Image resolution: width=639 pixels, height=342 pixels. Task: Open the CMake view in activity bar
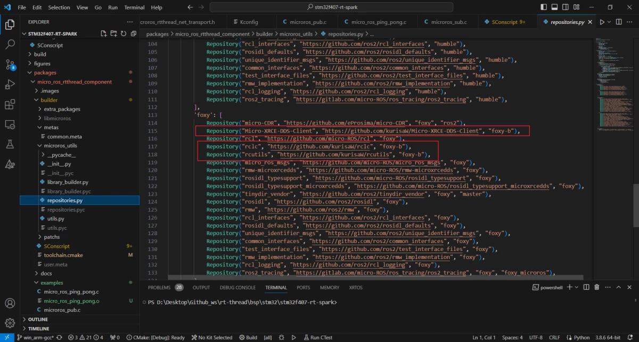10,164
